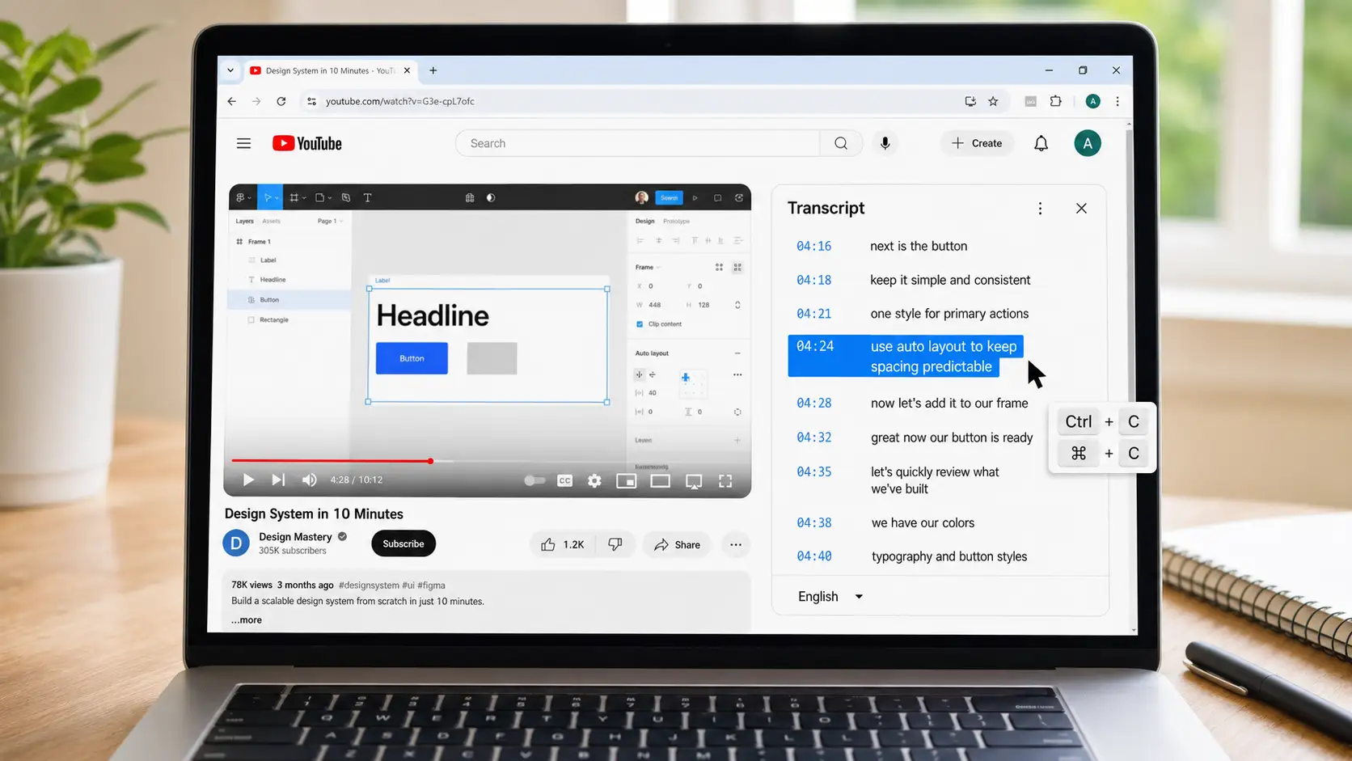Expand description with ...more
This screenshot has width=1352, height=761.
click(x=247, y=620)
